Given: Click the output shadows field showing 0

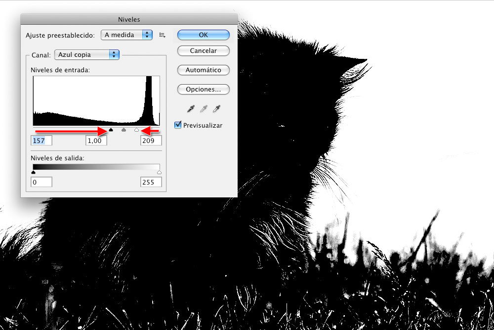Looking at the screenshot, I should click(41, 182).
